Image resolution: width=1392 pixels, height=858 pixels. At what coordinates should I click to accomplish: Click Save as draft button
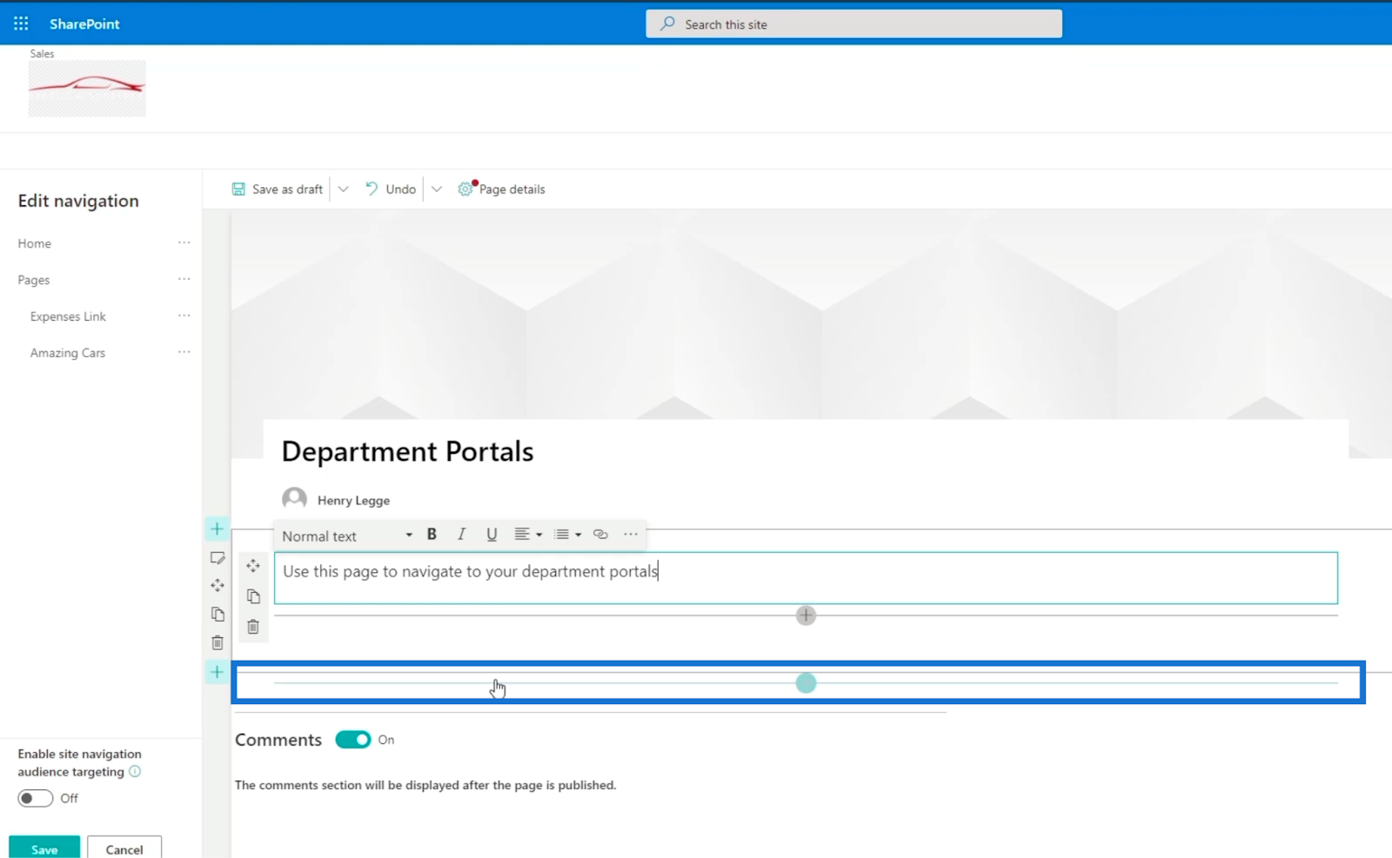pyautogui.click(x=278, y=189)
